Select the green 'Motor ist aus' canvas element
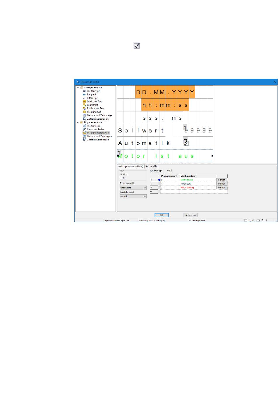The height and width of the screenshot is (412, 278). tap(165, 156)
